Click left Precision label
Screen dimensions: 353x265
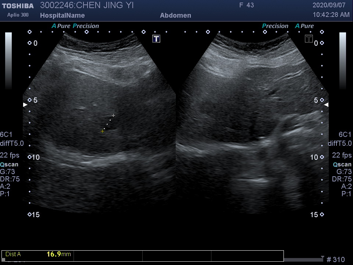coord(86,26)
